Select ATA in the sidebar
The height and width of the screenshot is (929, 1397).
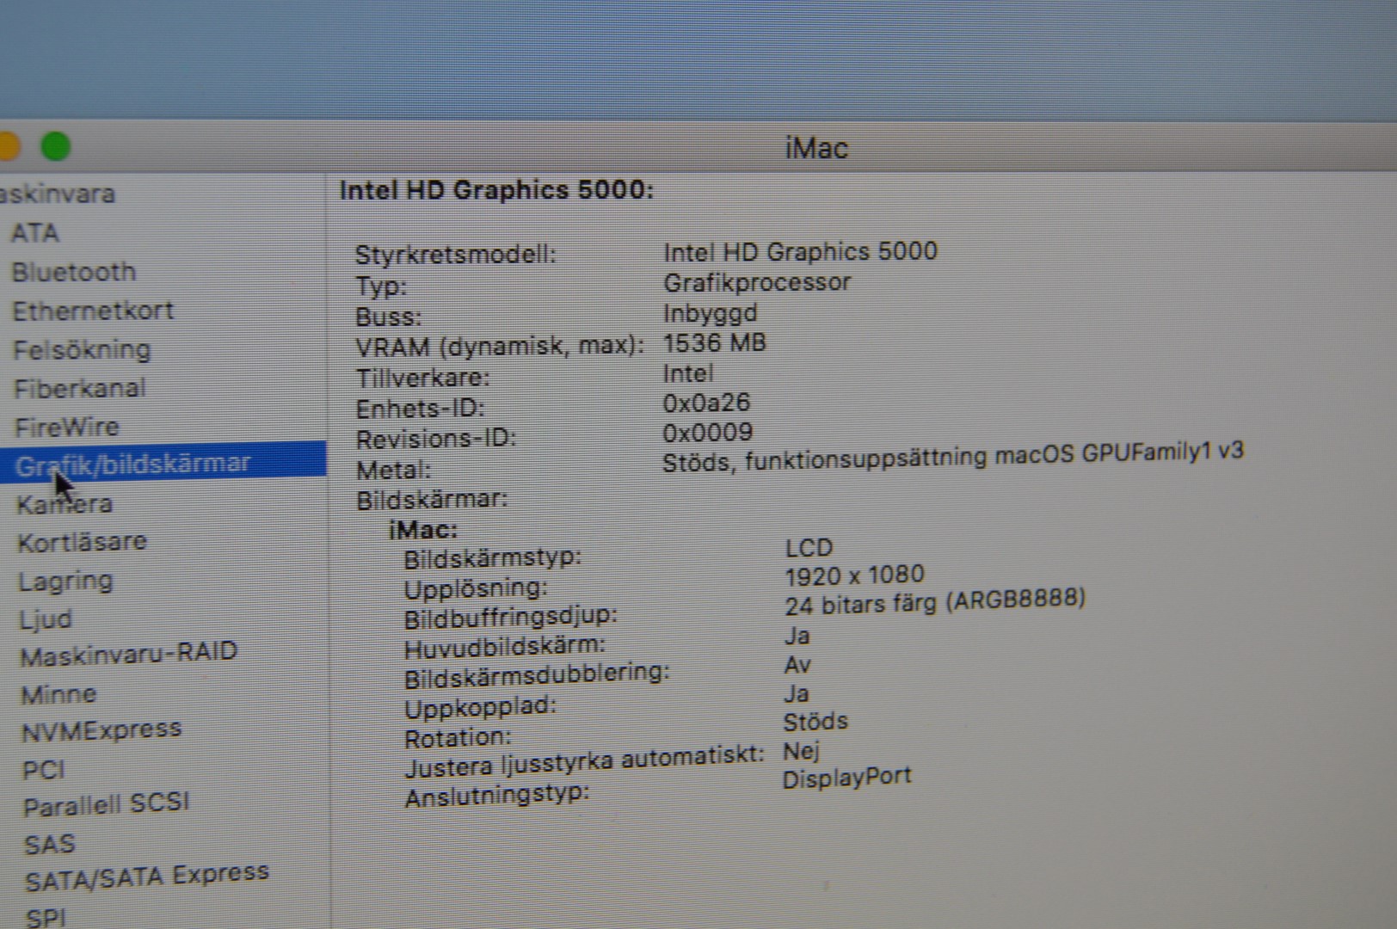[35, 233]
